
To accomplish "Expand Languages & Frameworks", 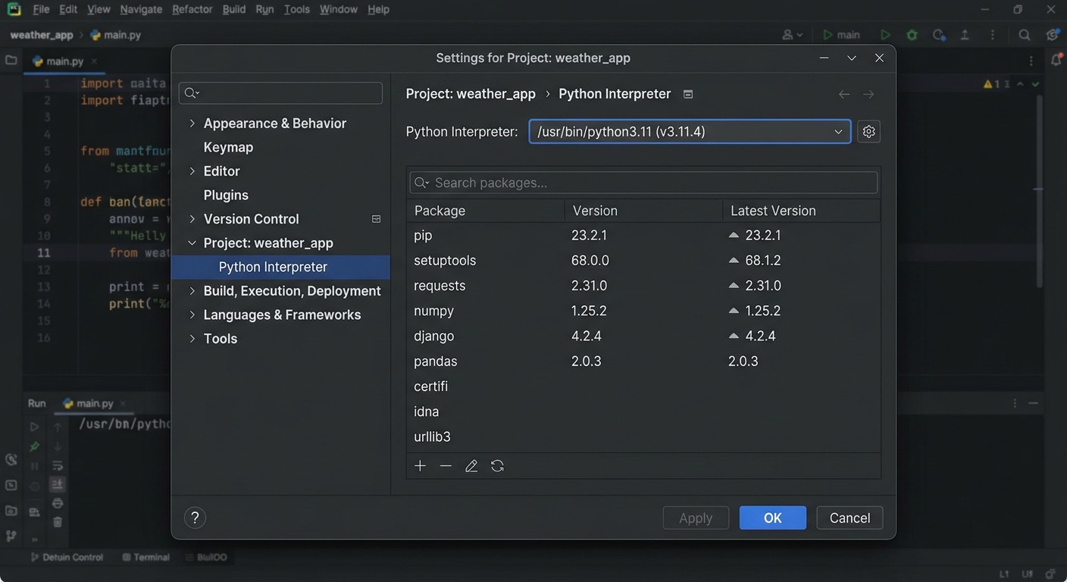I will pyautogui.click(x=192, y=314).
